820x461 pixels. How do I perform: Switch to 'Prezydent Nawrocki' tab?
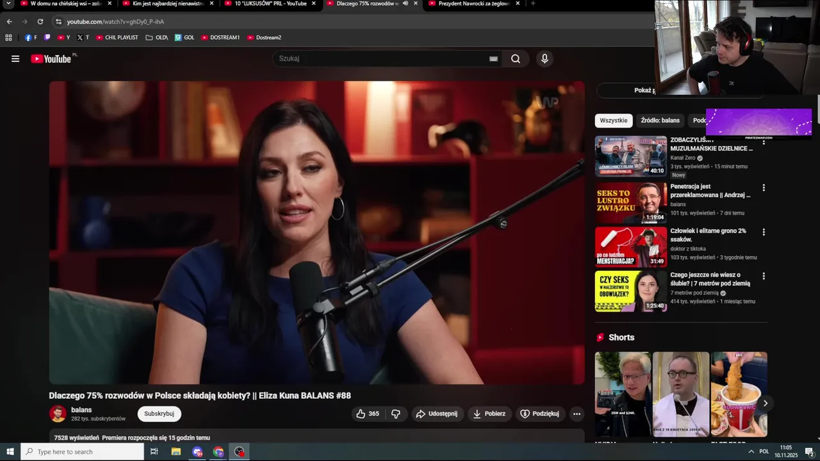click(473, 3)
